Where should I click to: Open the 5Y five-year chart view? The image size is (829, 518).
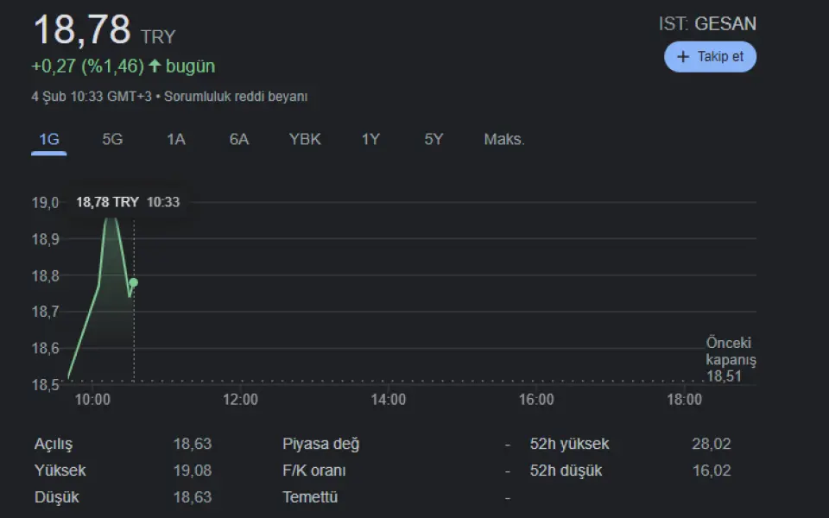pos(433,140)
